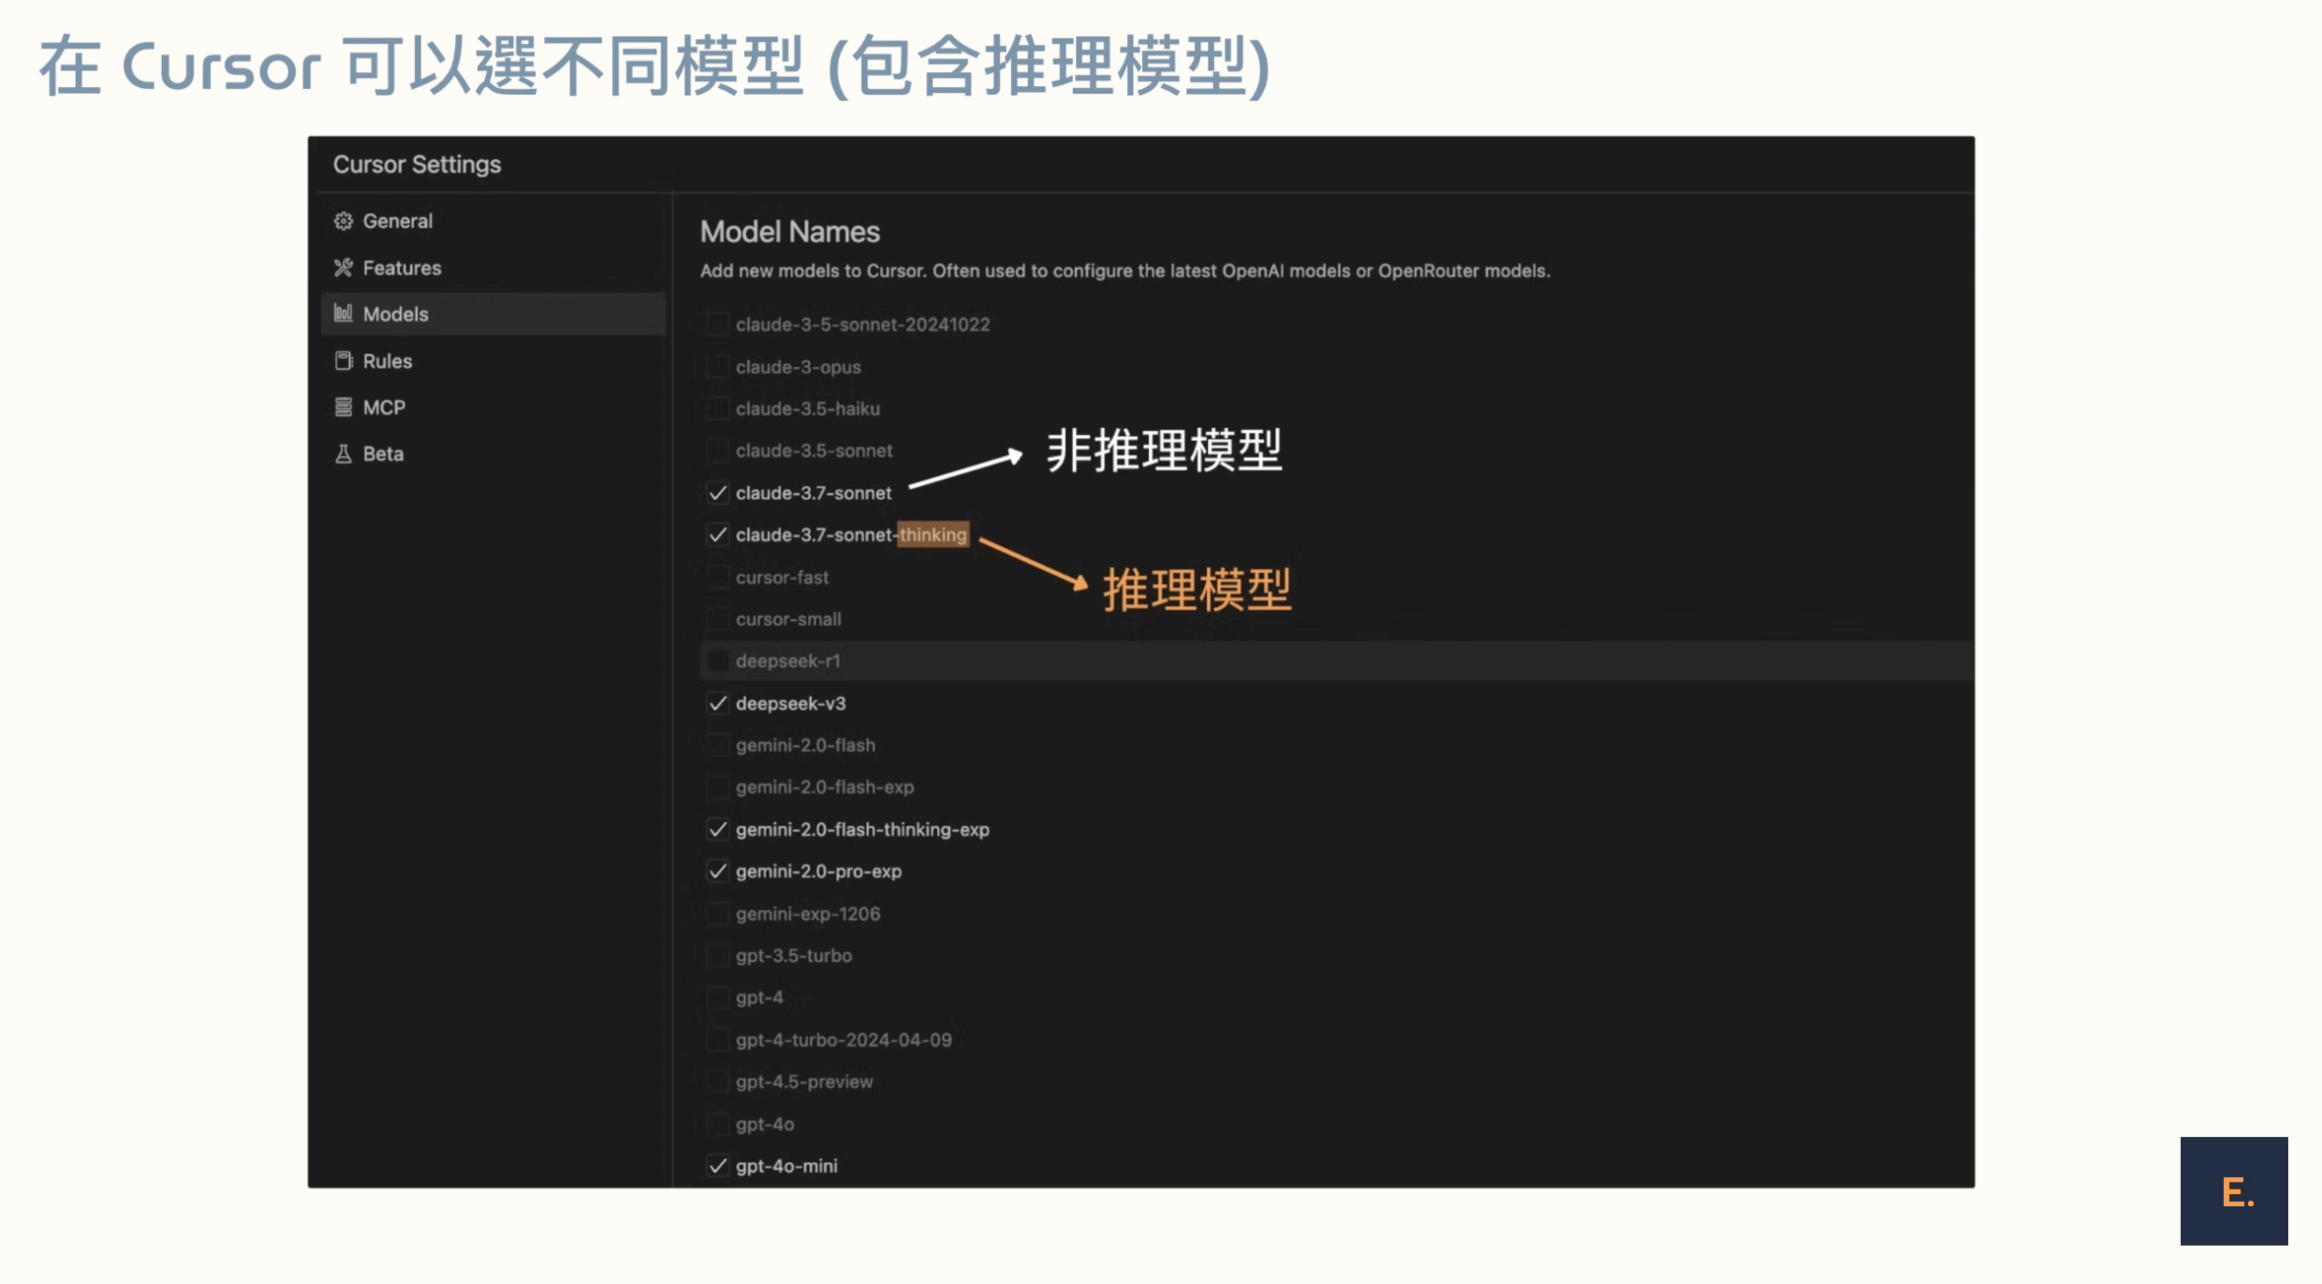Click the General gear icon
The image size is (2322, 1284).
344,221
